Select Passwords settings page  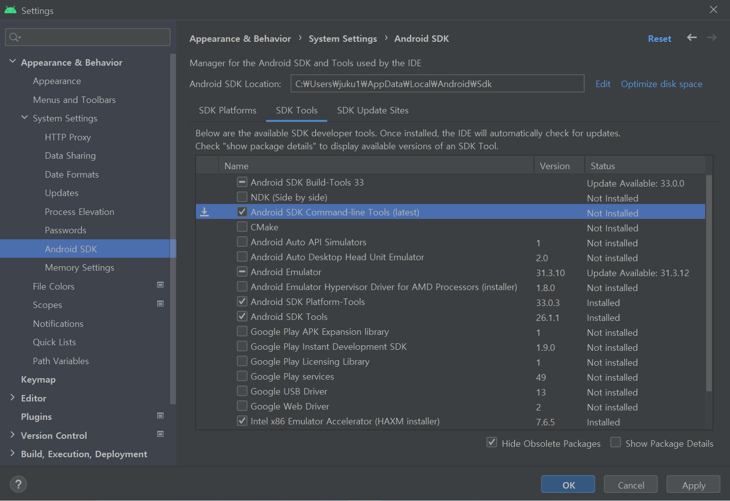[x=66, y=230]
